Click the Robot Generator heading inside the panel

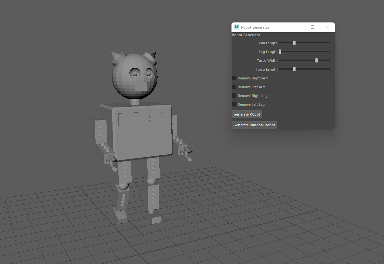coord(246,35)
